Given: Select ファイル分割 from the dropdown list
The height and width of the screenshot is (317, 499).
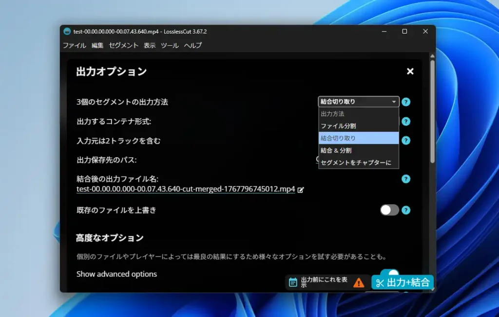Looking at the screenshot, I should 338,126.
